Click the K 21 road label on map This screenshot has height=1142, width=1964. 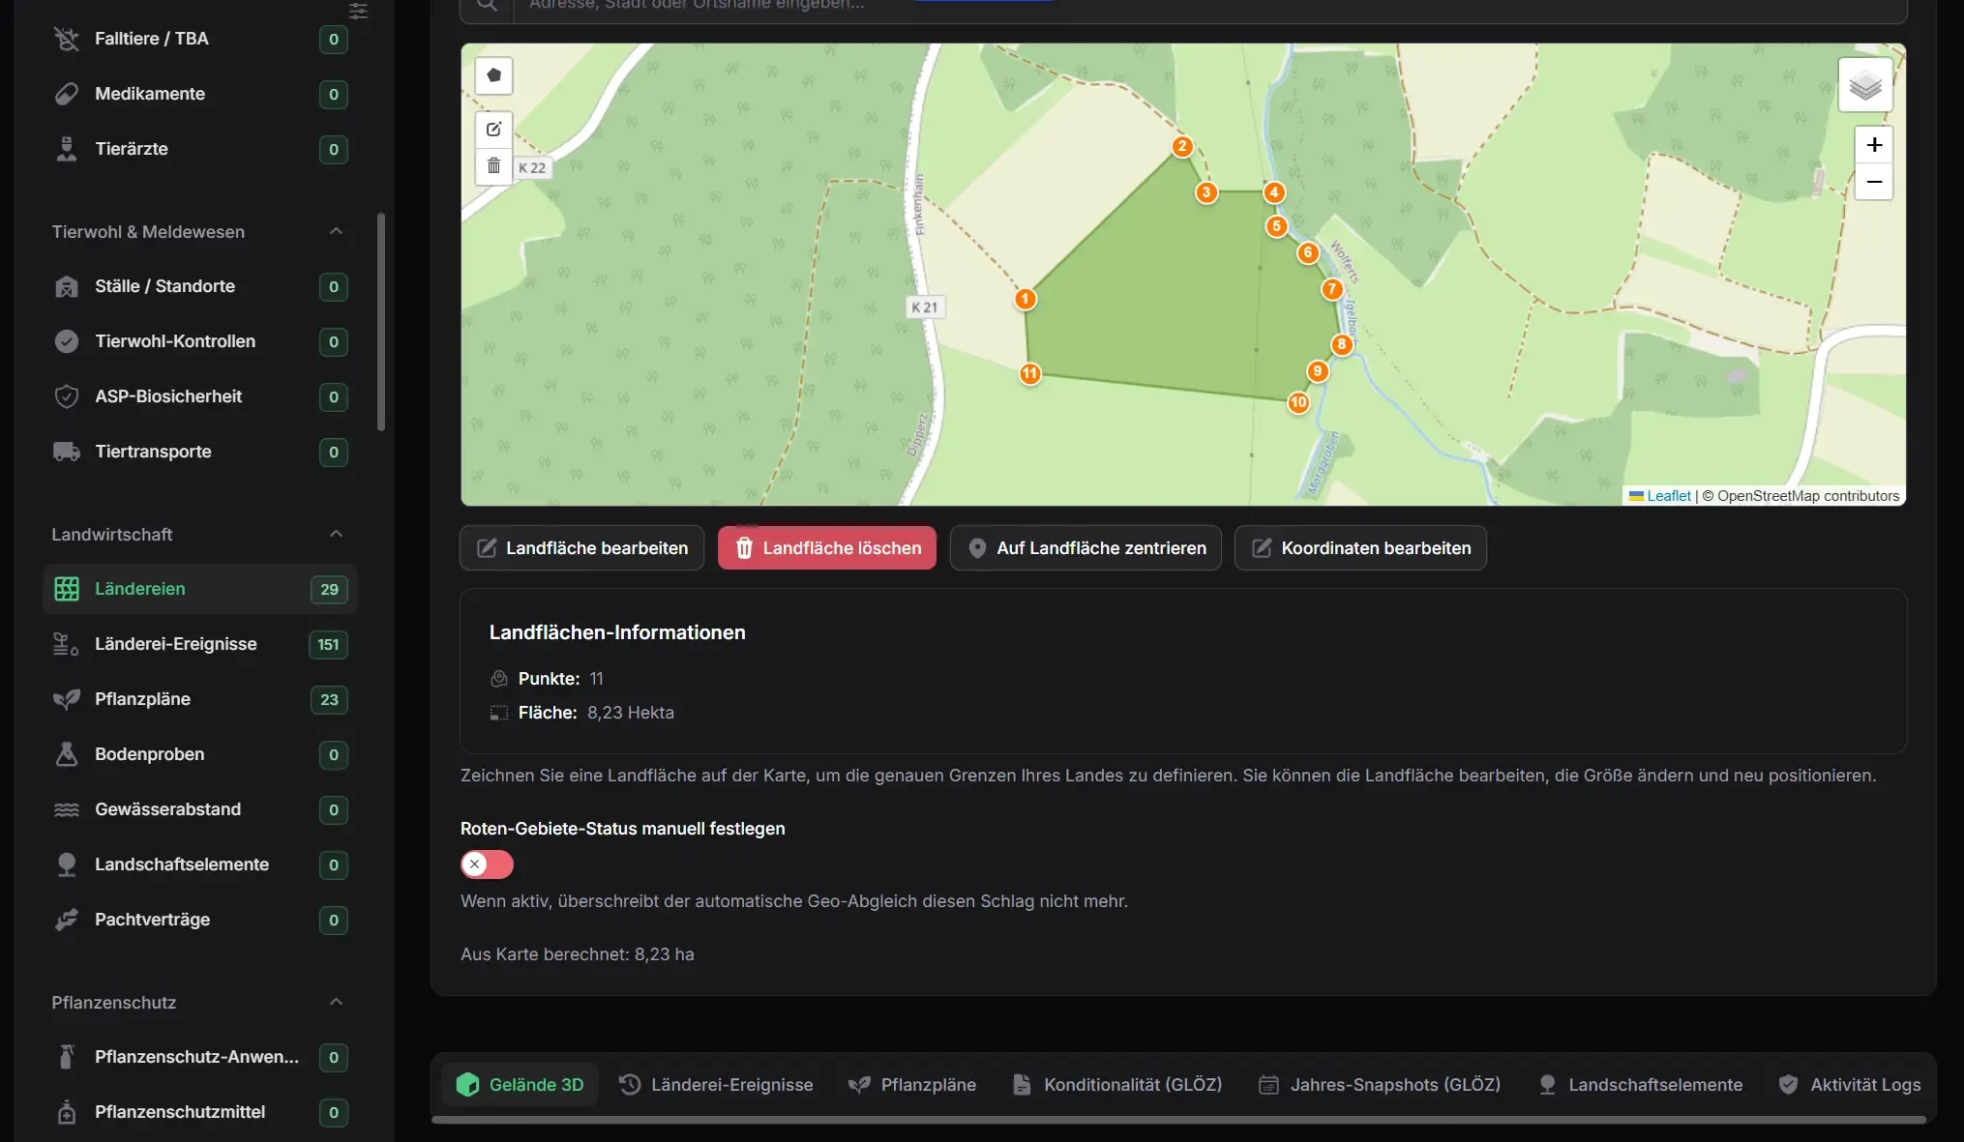click(x=924, y=307)
